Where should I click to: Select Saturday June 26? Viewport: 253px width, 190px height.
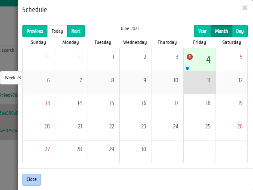pos(231,128)
